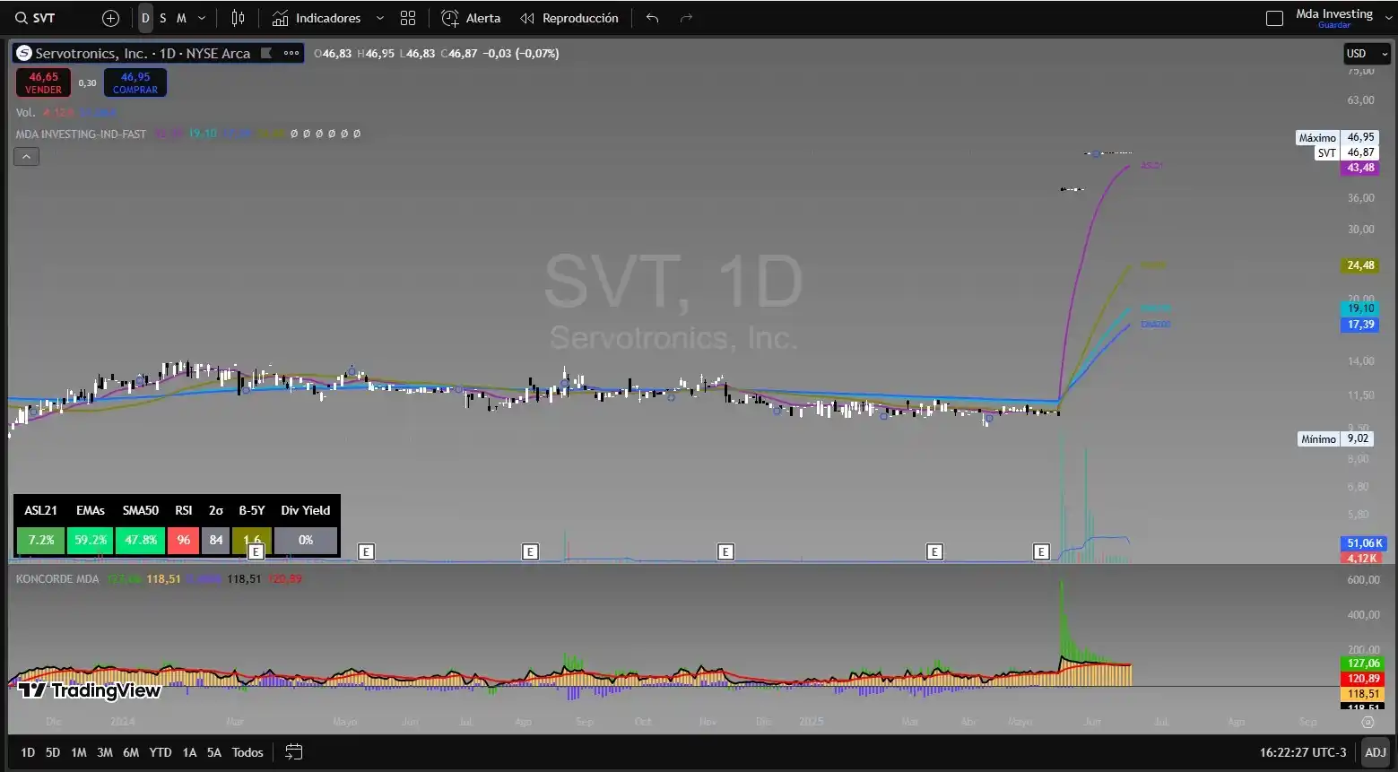Add symbol to compare with plus icon

(110, 18)
